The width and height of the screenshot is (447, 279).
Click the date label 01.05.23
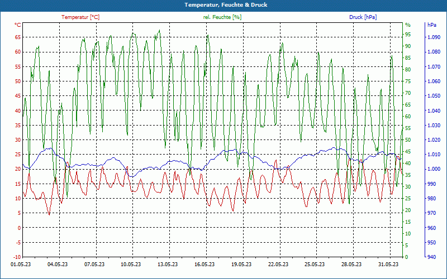tap(21, 264)
